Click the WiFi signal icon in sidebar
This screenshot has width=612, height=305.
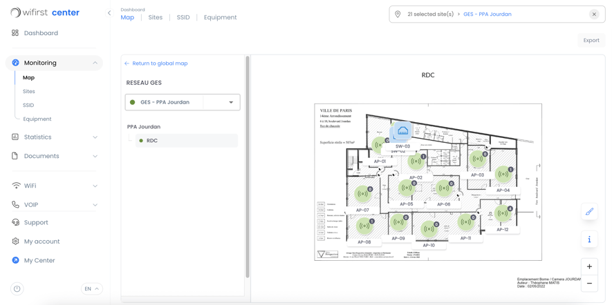tap(16, 186)
